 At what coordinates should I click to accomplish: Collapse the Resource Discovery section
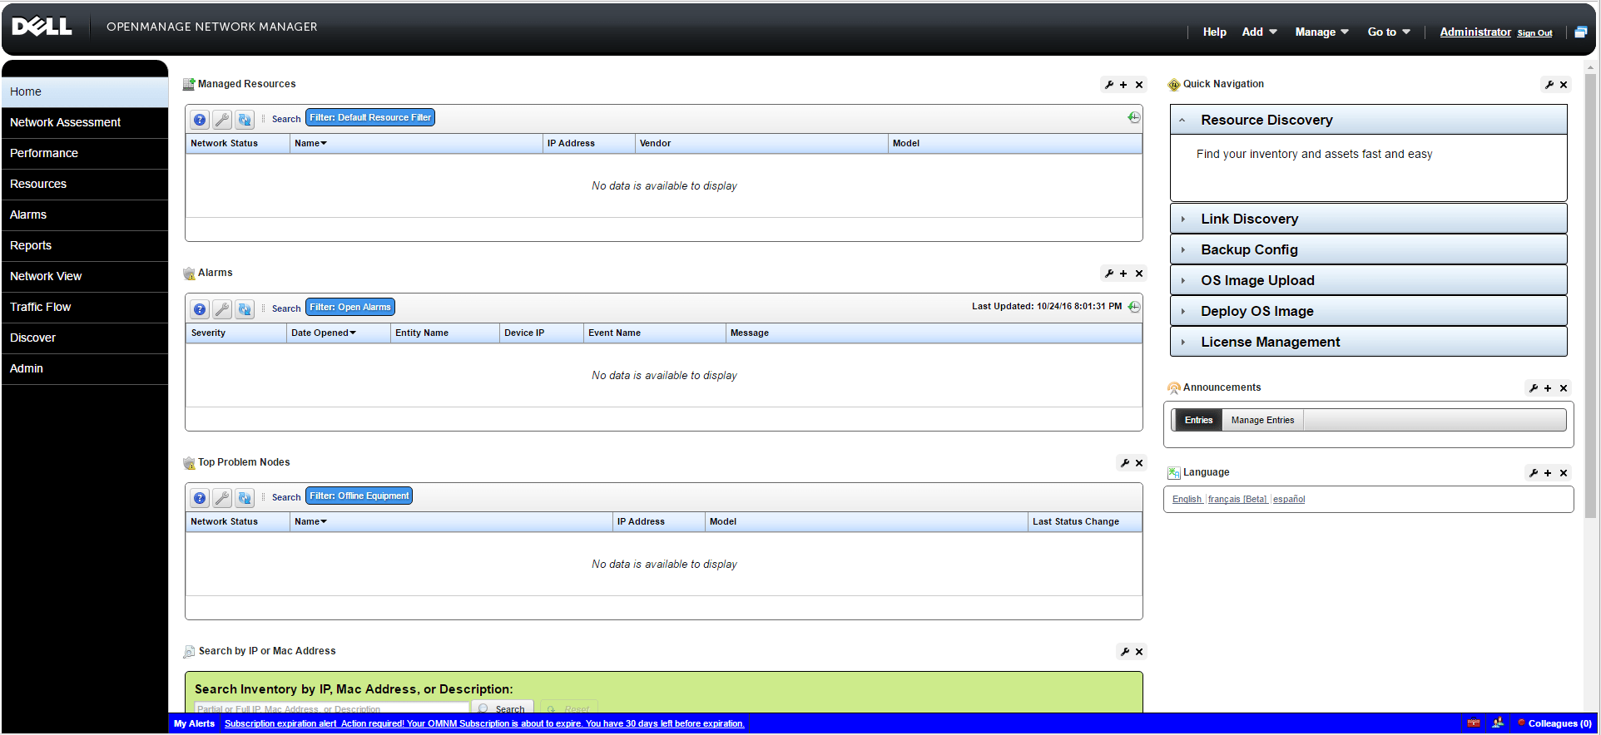(1368, 120)
